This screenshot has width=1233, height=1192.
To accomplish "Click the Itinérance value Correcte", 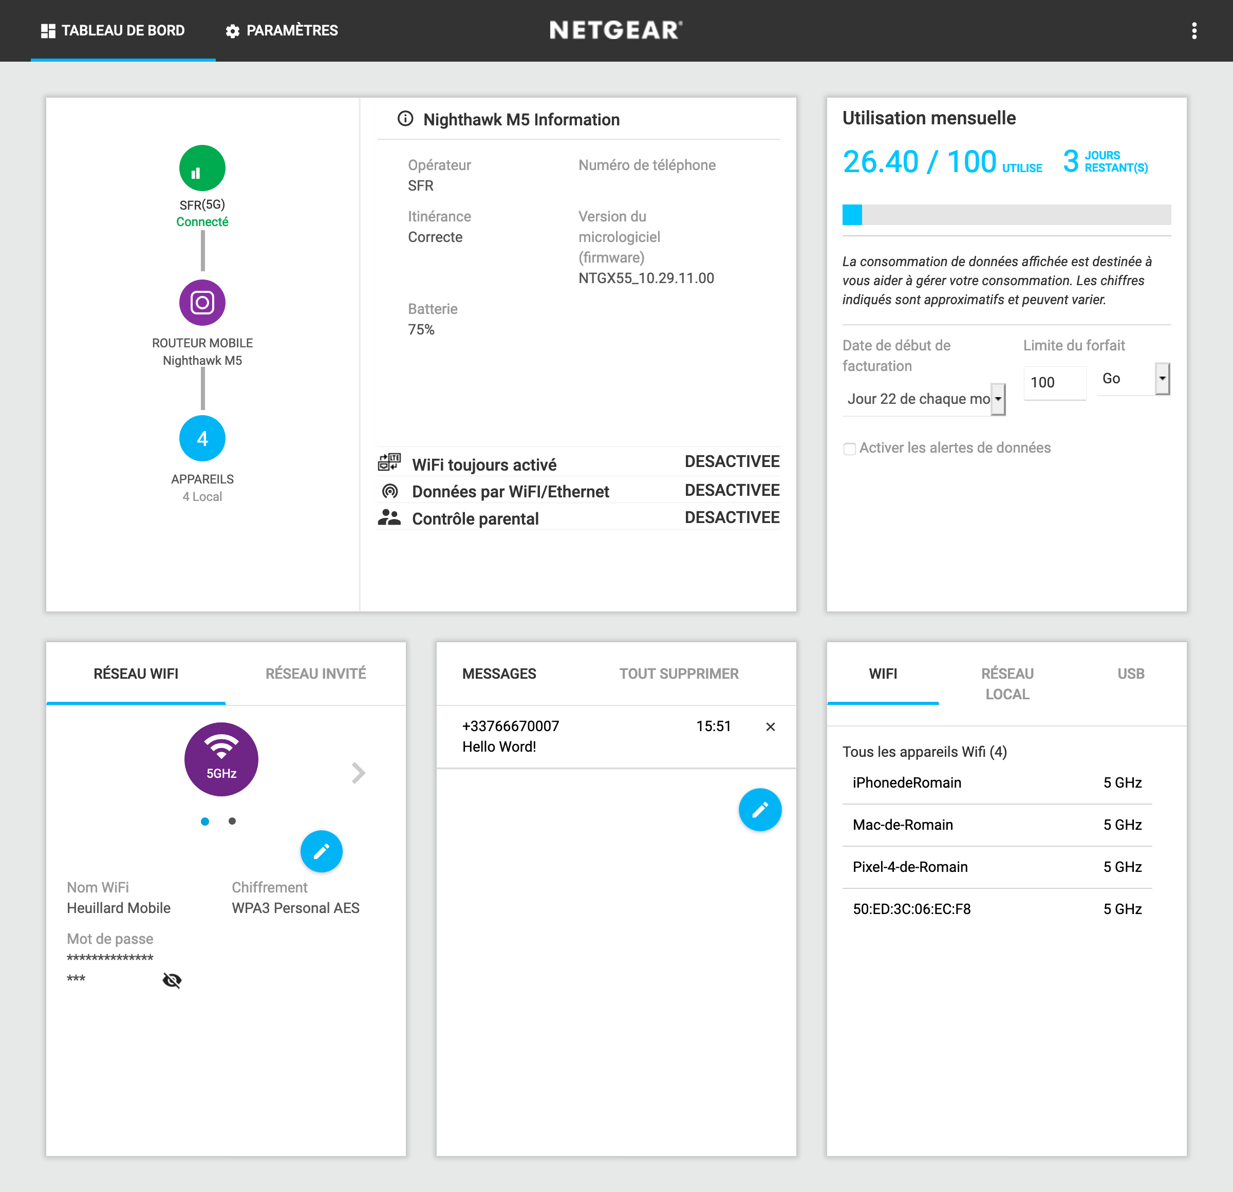I will click(435, 237).
